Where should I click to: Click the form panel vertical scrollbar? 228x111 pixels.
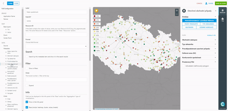pyautogui.click(x=90, y=35)
